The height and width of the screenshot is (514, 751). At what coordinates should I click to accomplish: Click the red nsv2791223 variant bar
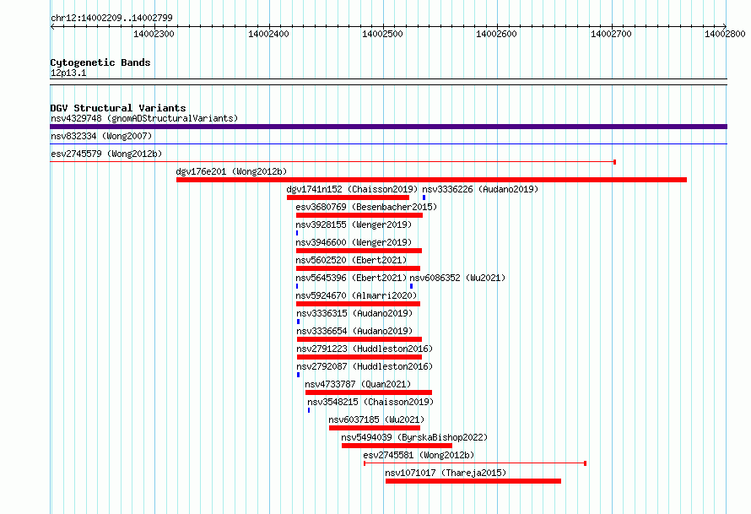point(359,357)
